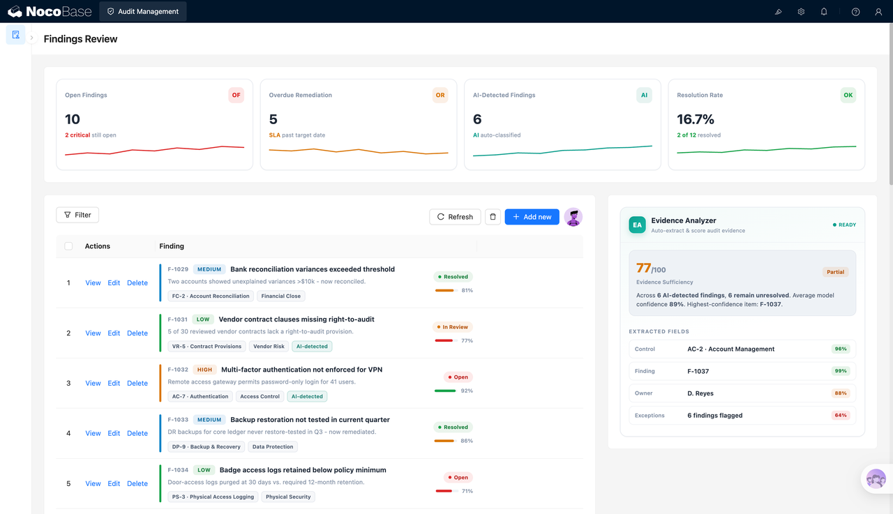Delete finding F-1032
Image resolution: width=893 pixels, height=514 pixels.
tap(137, 384)
